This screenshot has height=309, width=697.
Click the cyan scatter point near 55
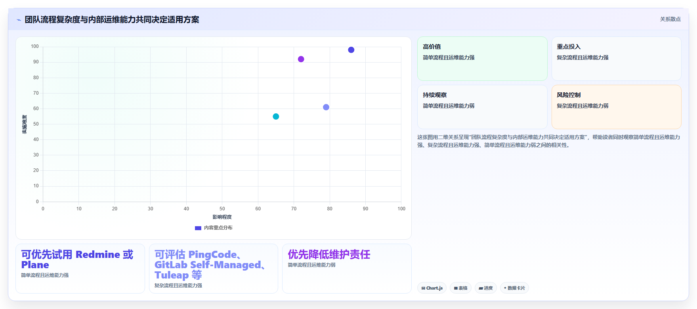pyautogui.click(x=276, y=116)
